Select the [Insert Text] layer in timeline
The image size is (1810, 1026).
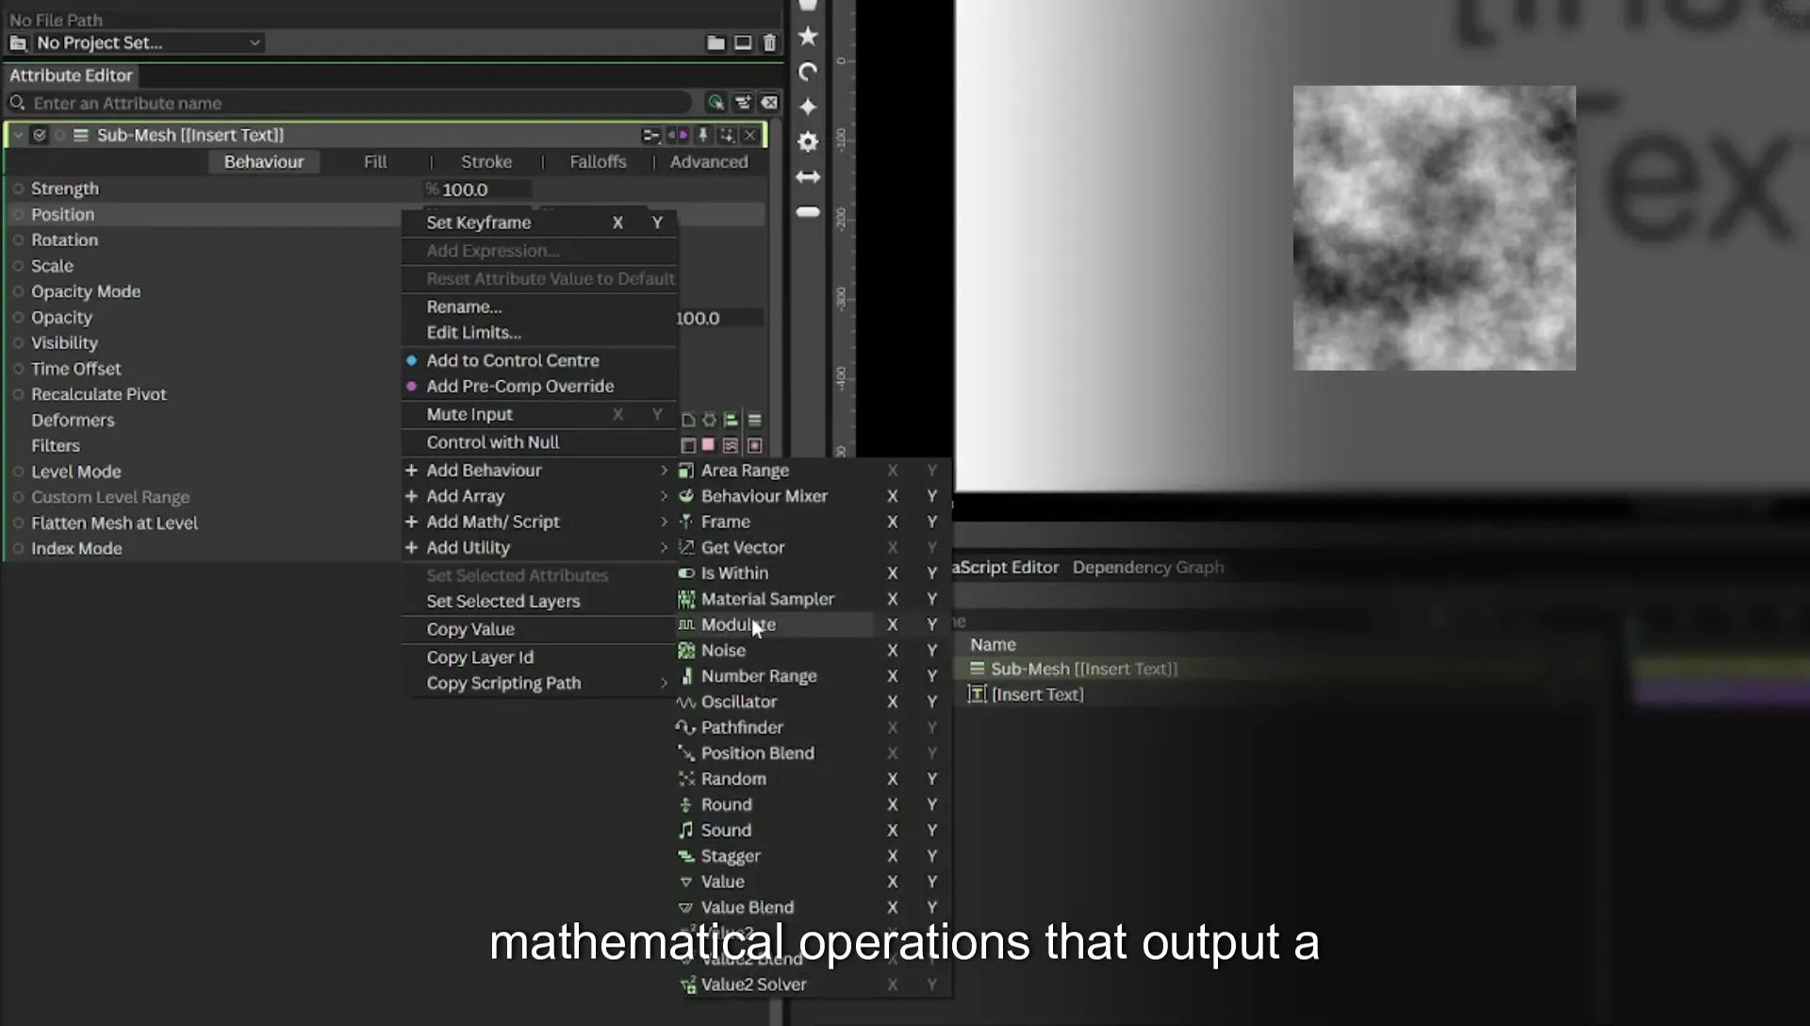pyautogui.click(x=1037, y=694)
